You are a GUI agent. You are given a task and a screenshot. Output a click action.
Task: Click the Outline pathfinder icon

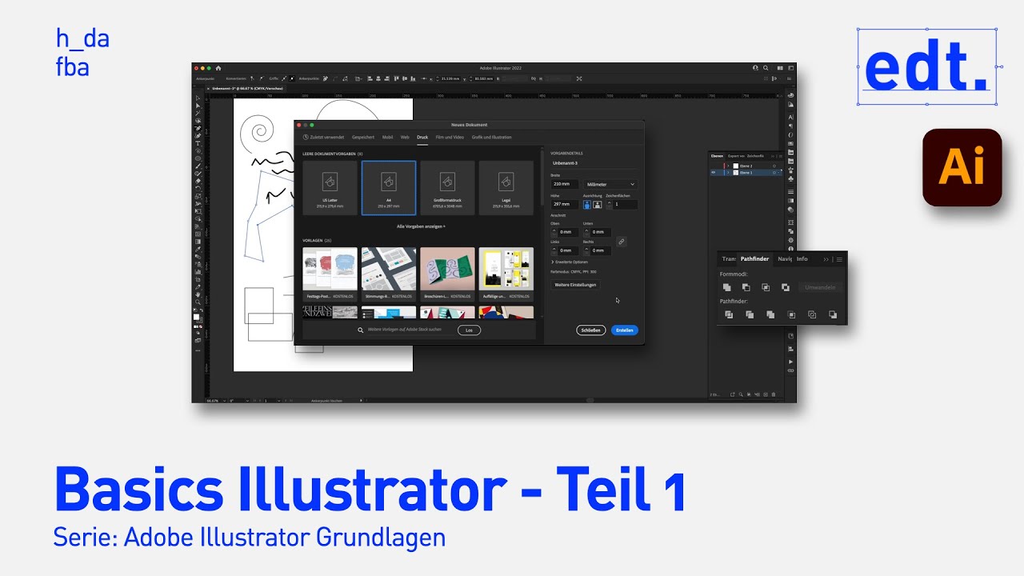[x=812, y=315]
